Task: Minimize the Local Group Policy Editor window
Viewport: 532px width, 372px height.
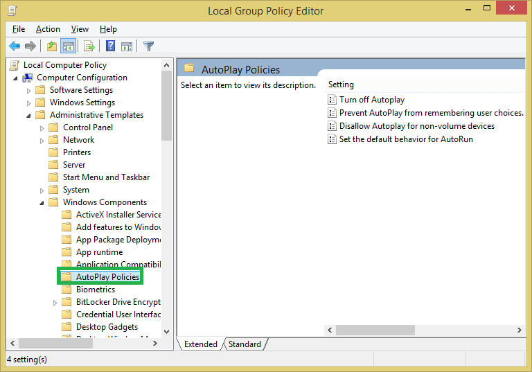Action: [468, 8]
